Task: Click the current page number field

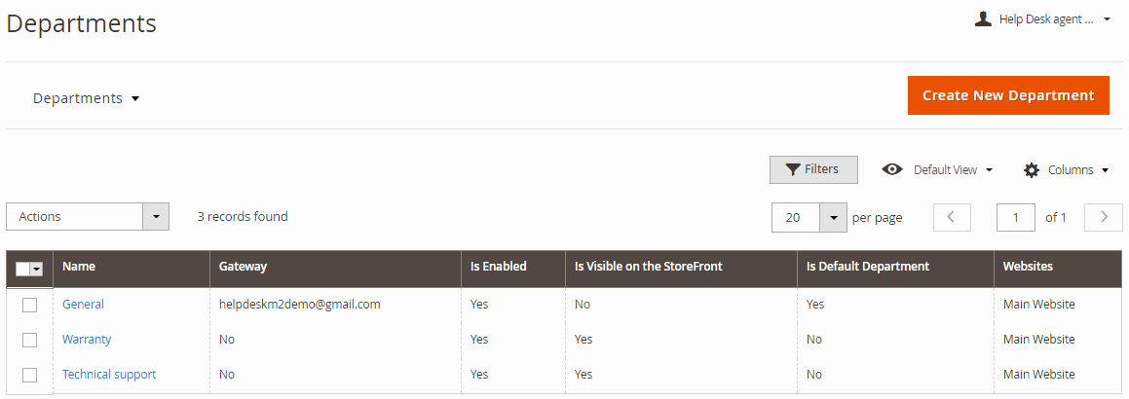Action: pyautogui.click(x=1016, y=217)
